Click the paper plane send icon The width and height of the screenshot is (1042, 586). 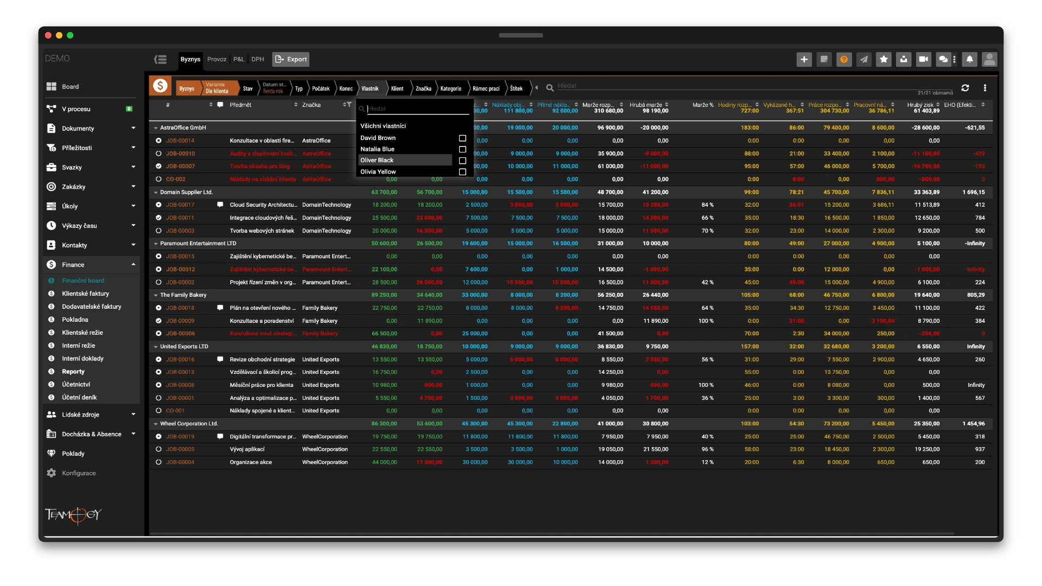tap(863, 59)
